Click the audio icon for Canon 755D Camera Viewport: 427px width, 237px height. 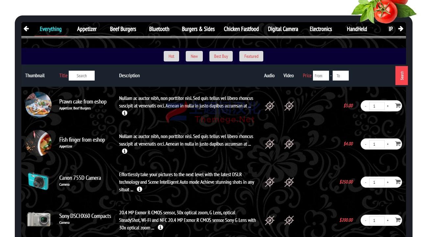pos(270,182)
